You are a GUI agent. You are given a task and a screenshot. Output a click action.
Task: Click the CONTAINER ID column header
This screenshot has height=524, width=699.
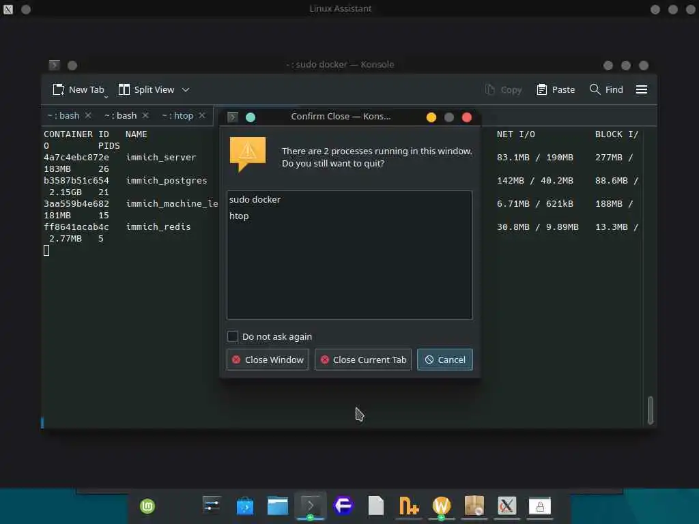[x=76, y=134]
